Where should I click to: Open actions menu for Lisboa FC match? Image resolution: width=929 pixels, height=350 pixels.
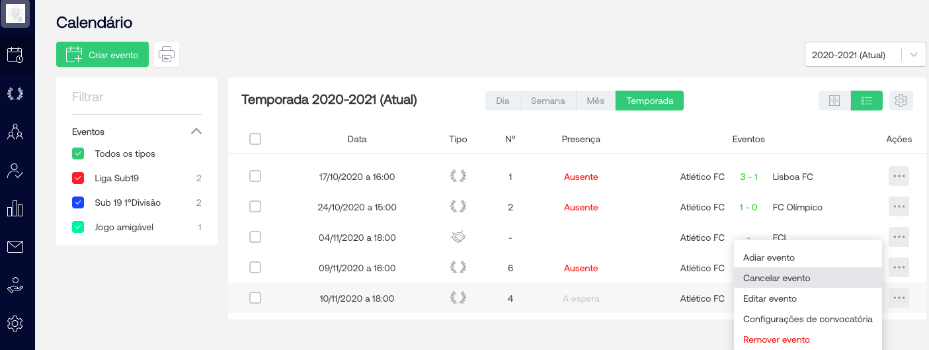(899, 177)
